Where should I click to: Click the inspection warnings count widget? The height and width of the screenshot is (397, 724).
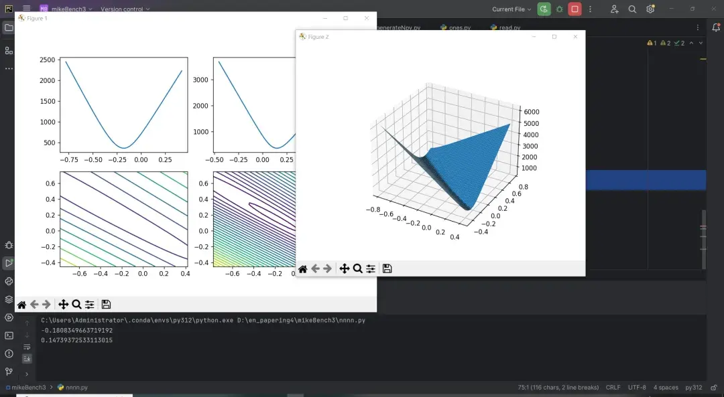click(x=666, y=43)
